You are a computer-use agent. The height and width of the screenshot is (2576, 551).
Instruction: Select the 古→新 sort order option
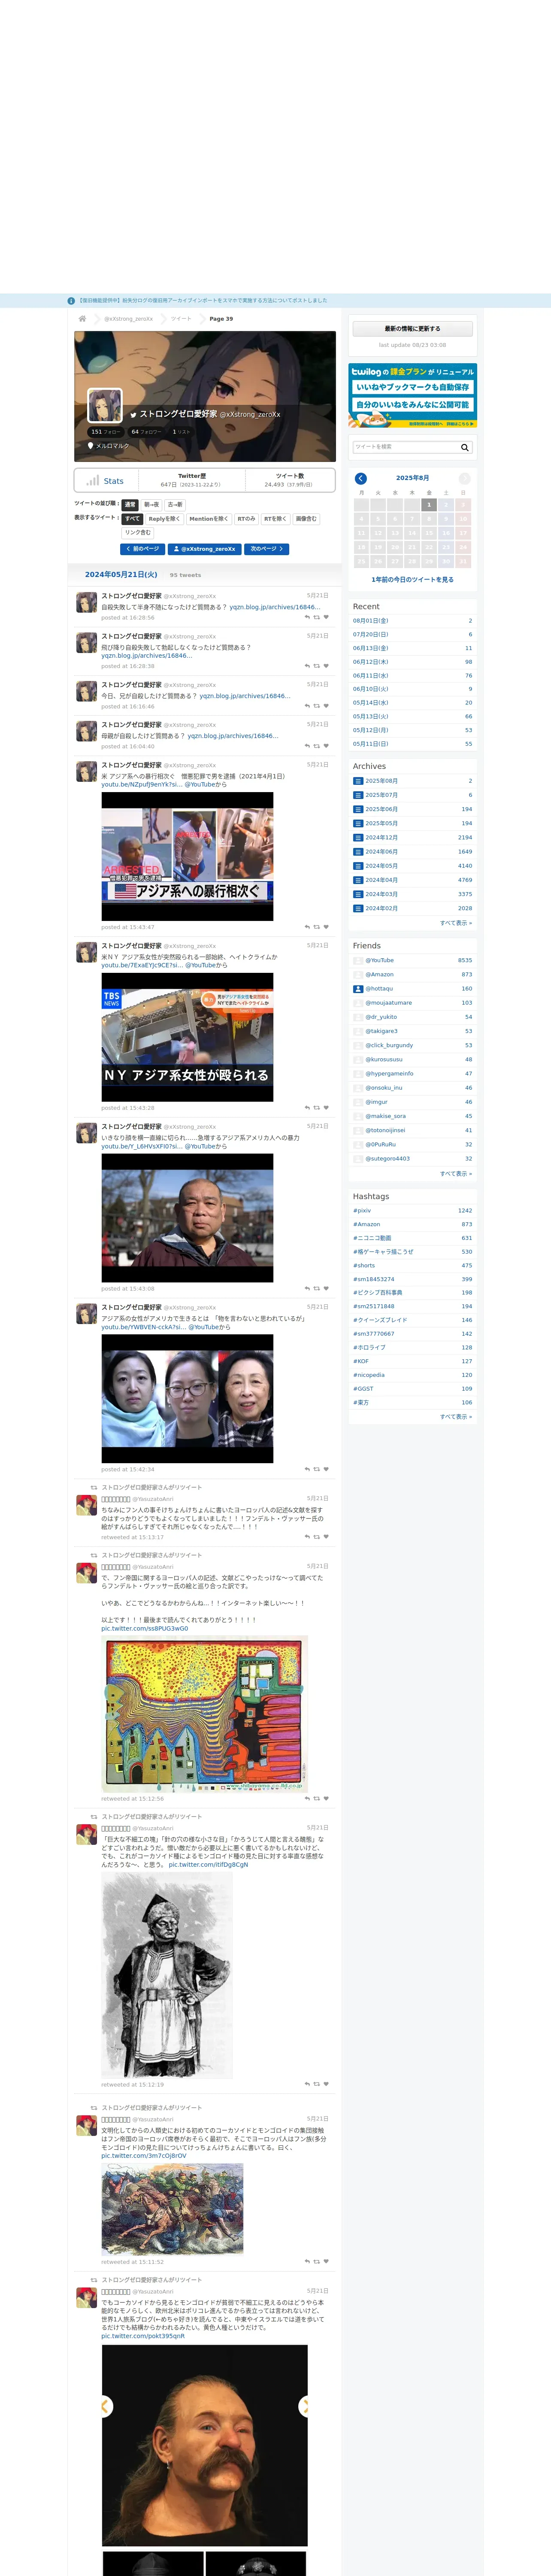tap(175, 505)
